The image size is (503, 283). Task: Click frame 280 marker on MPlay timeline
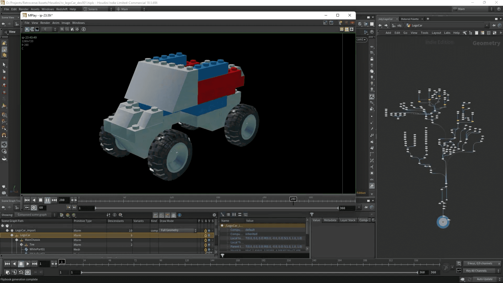(x=293, y=199)
